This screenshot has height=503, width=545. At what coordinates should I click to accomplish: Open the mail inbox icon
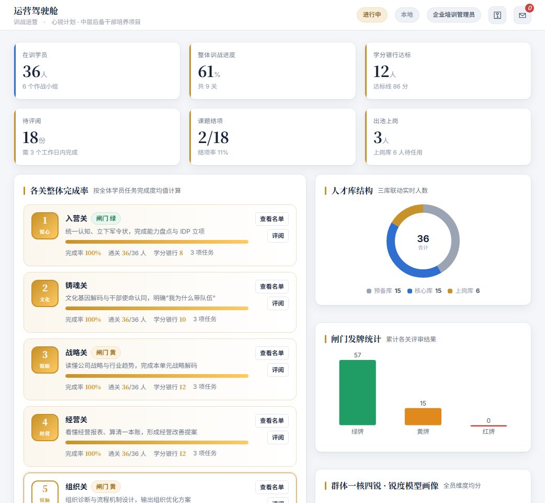pos(523,15)
